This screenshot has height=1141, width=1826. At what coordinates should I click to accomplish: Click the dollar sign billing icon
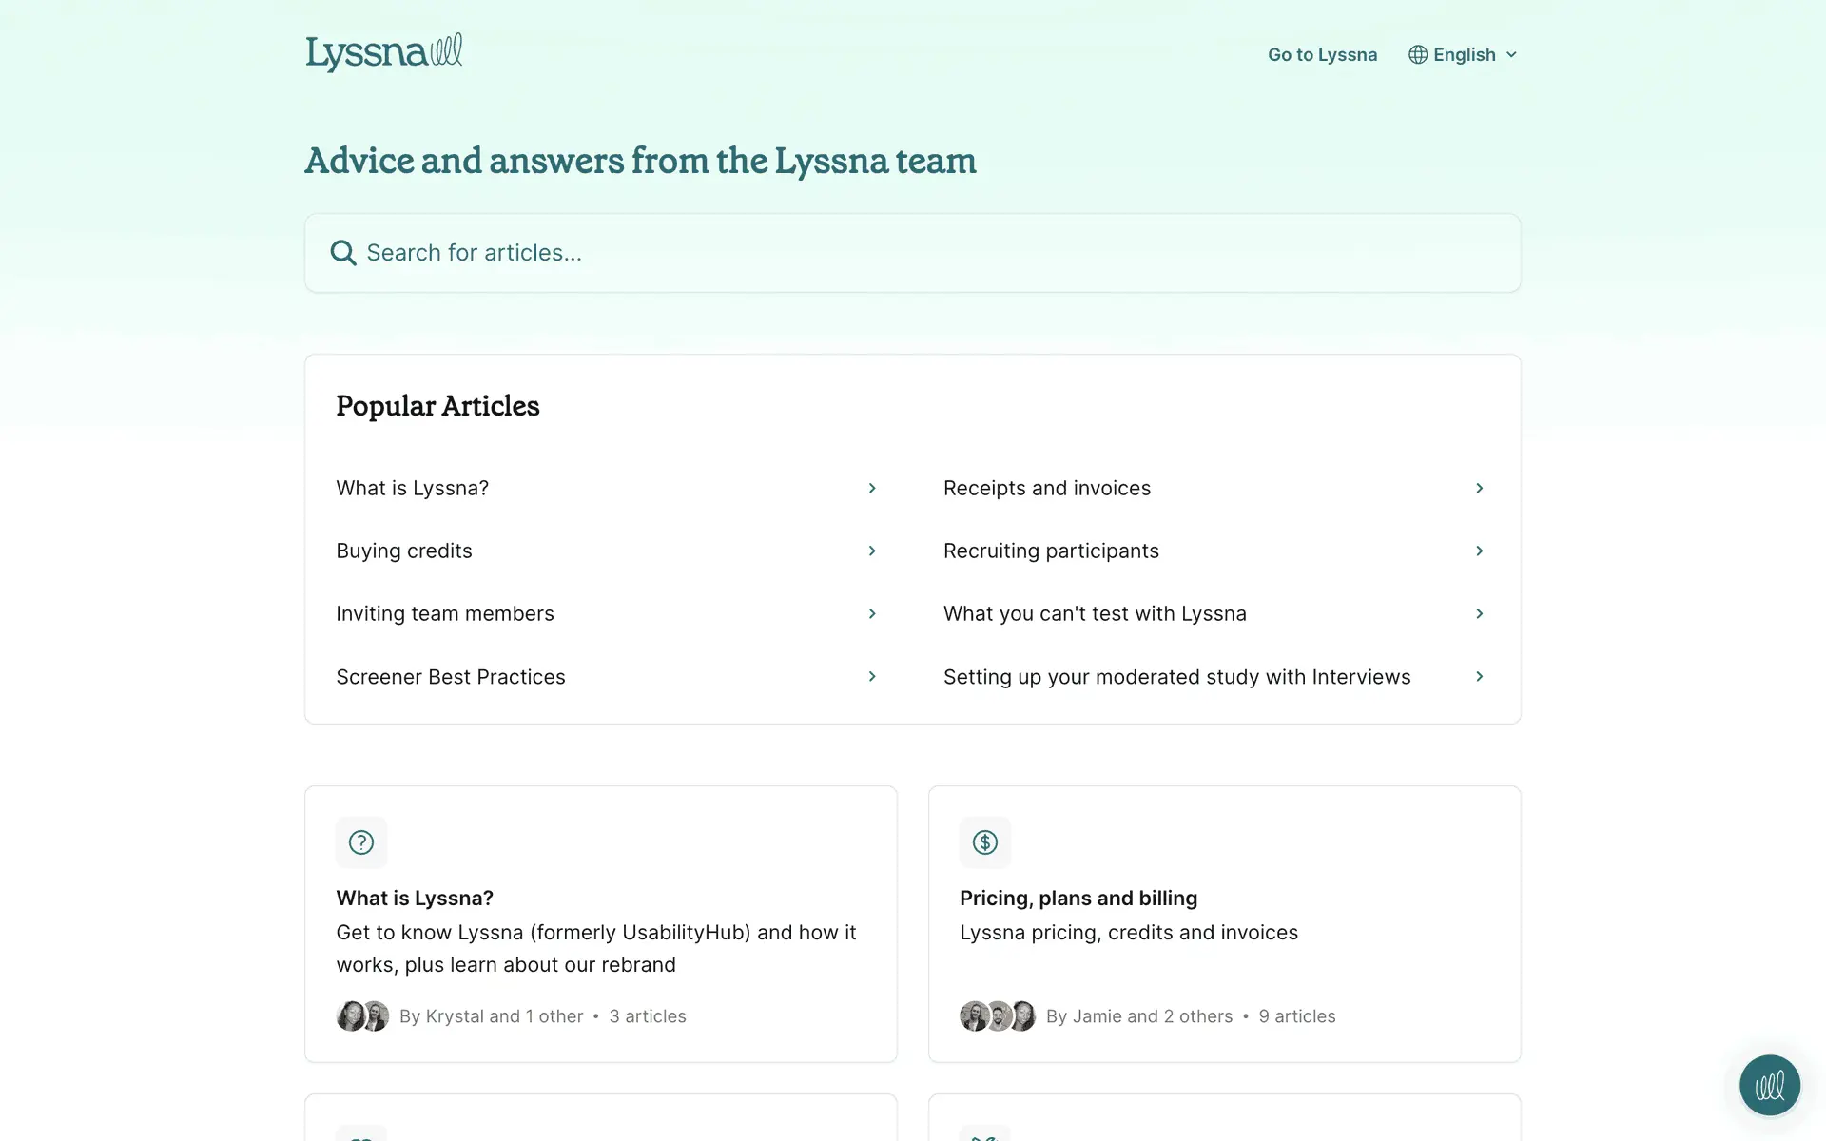(985, 842)
